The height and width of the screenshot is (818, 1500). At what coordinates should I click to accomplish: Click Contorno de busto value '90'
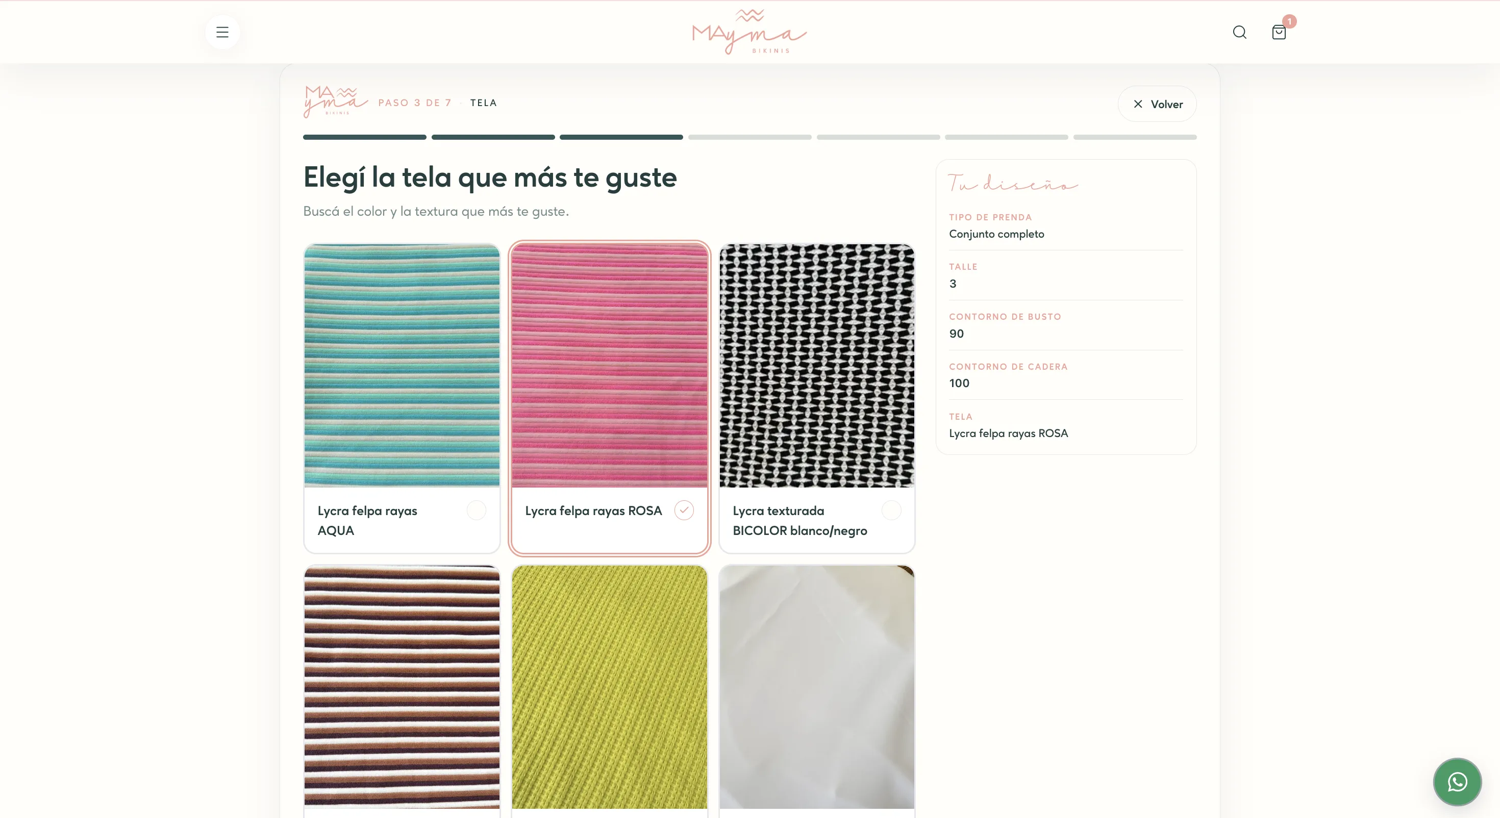tap(956, 334)
